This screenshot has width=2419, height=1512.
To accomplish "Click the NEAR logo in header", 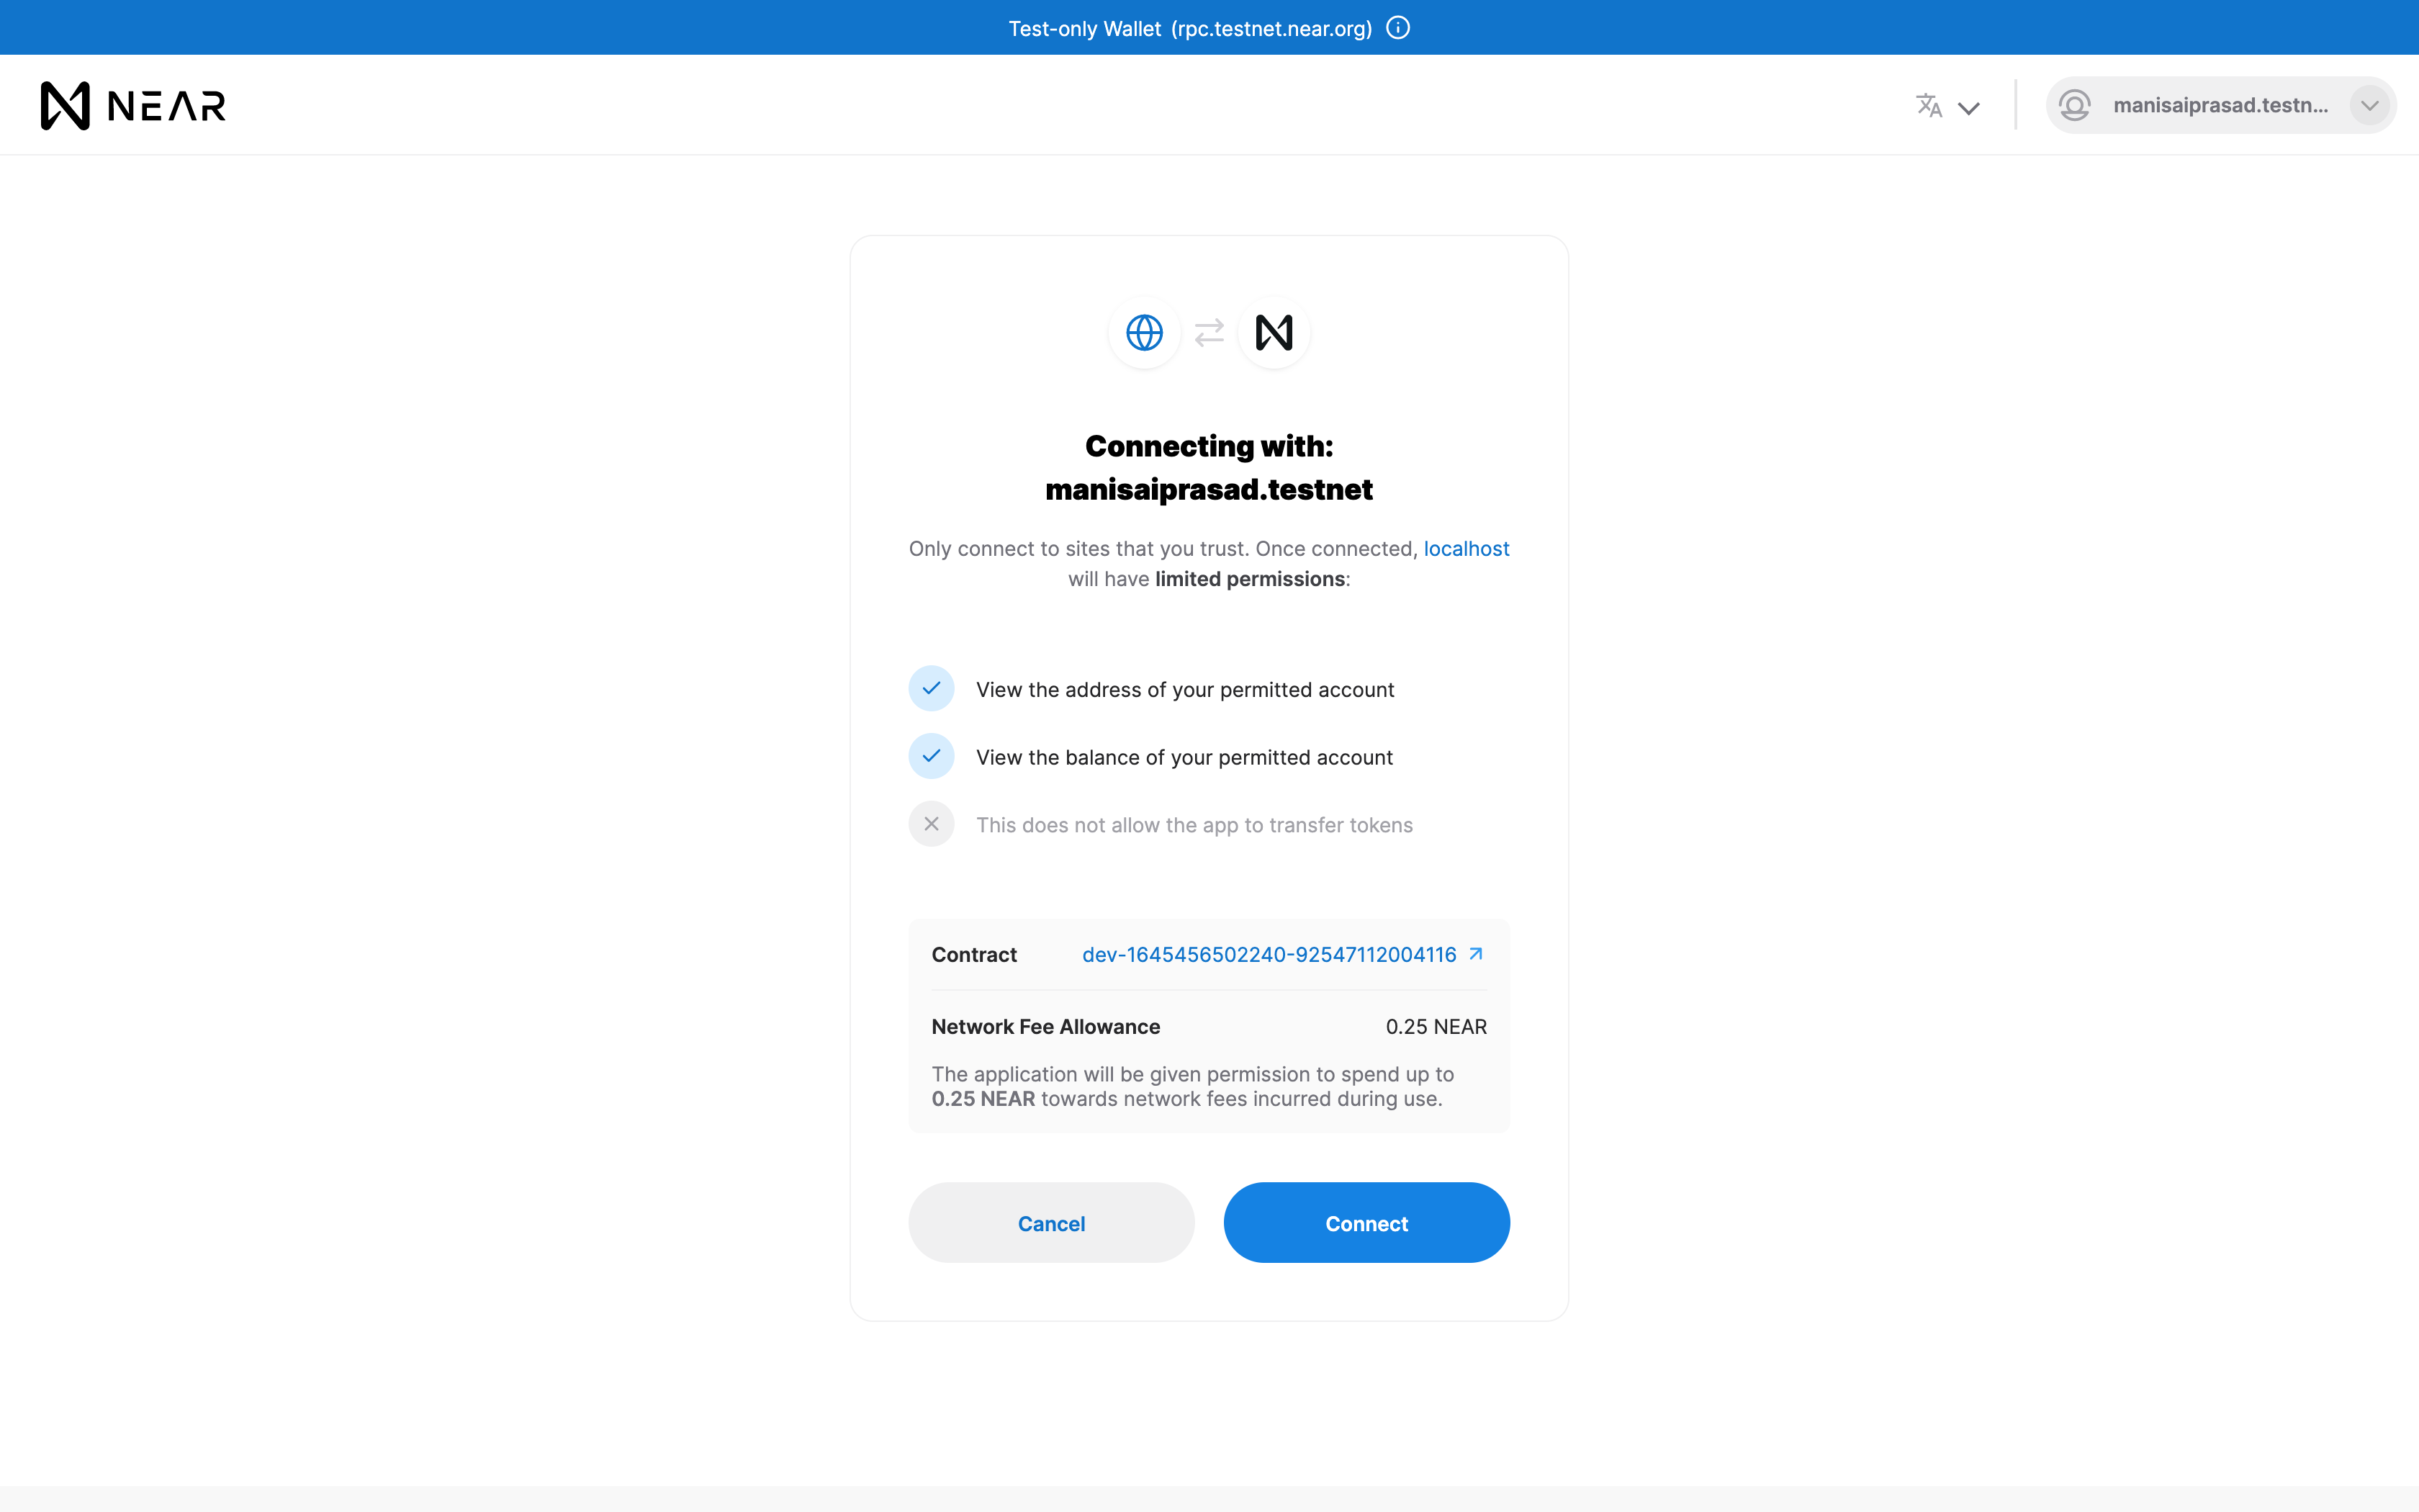I will point(133,105).
